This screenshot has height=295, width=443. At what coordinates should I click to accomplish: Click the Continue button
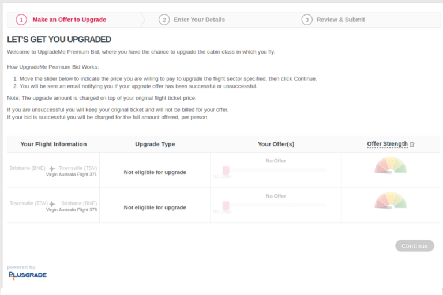pos(415,246)
